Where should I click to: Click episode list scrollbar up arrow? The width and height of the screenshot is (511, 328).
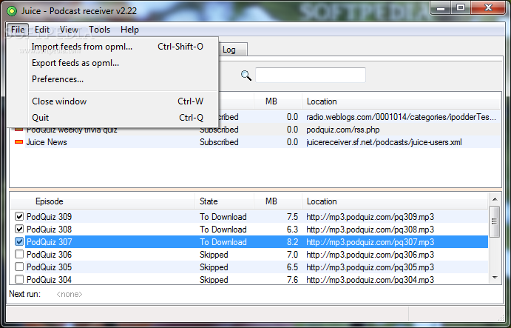(x=495, y=199)
